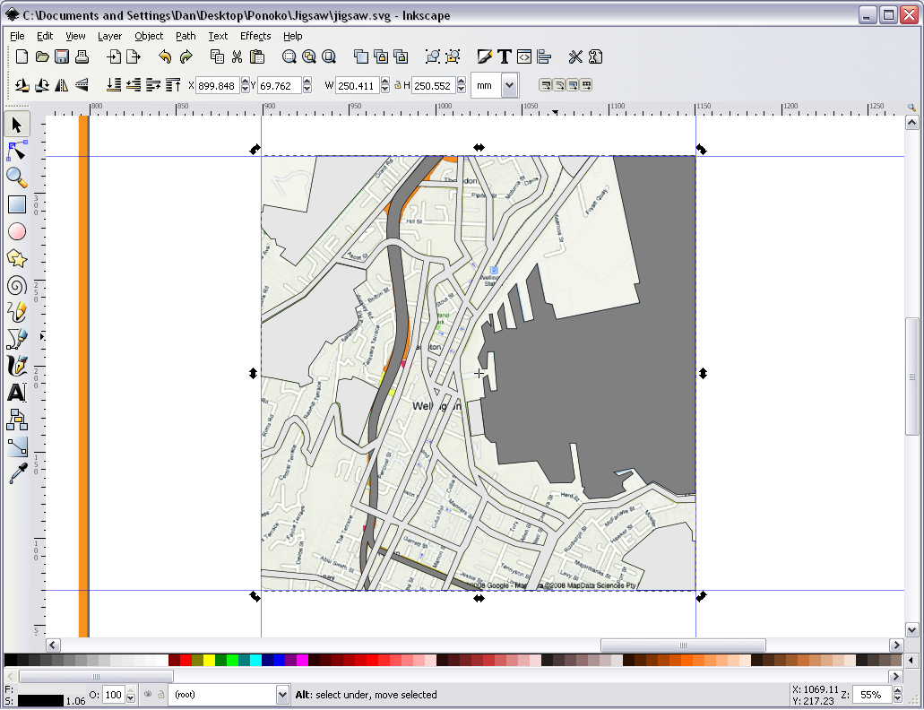Image resolution: width=924 pixels, height=710 pixels.
Task: Apply the cyan palette swatch
Action: point(255,660)
